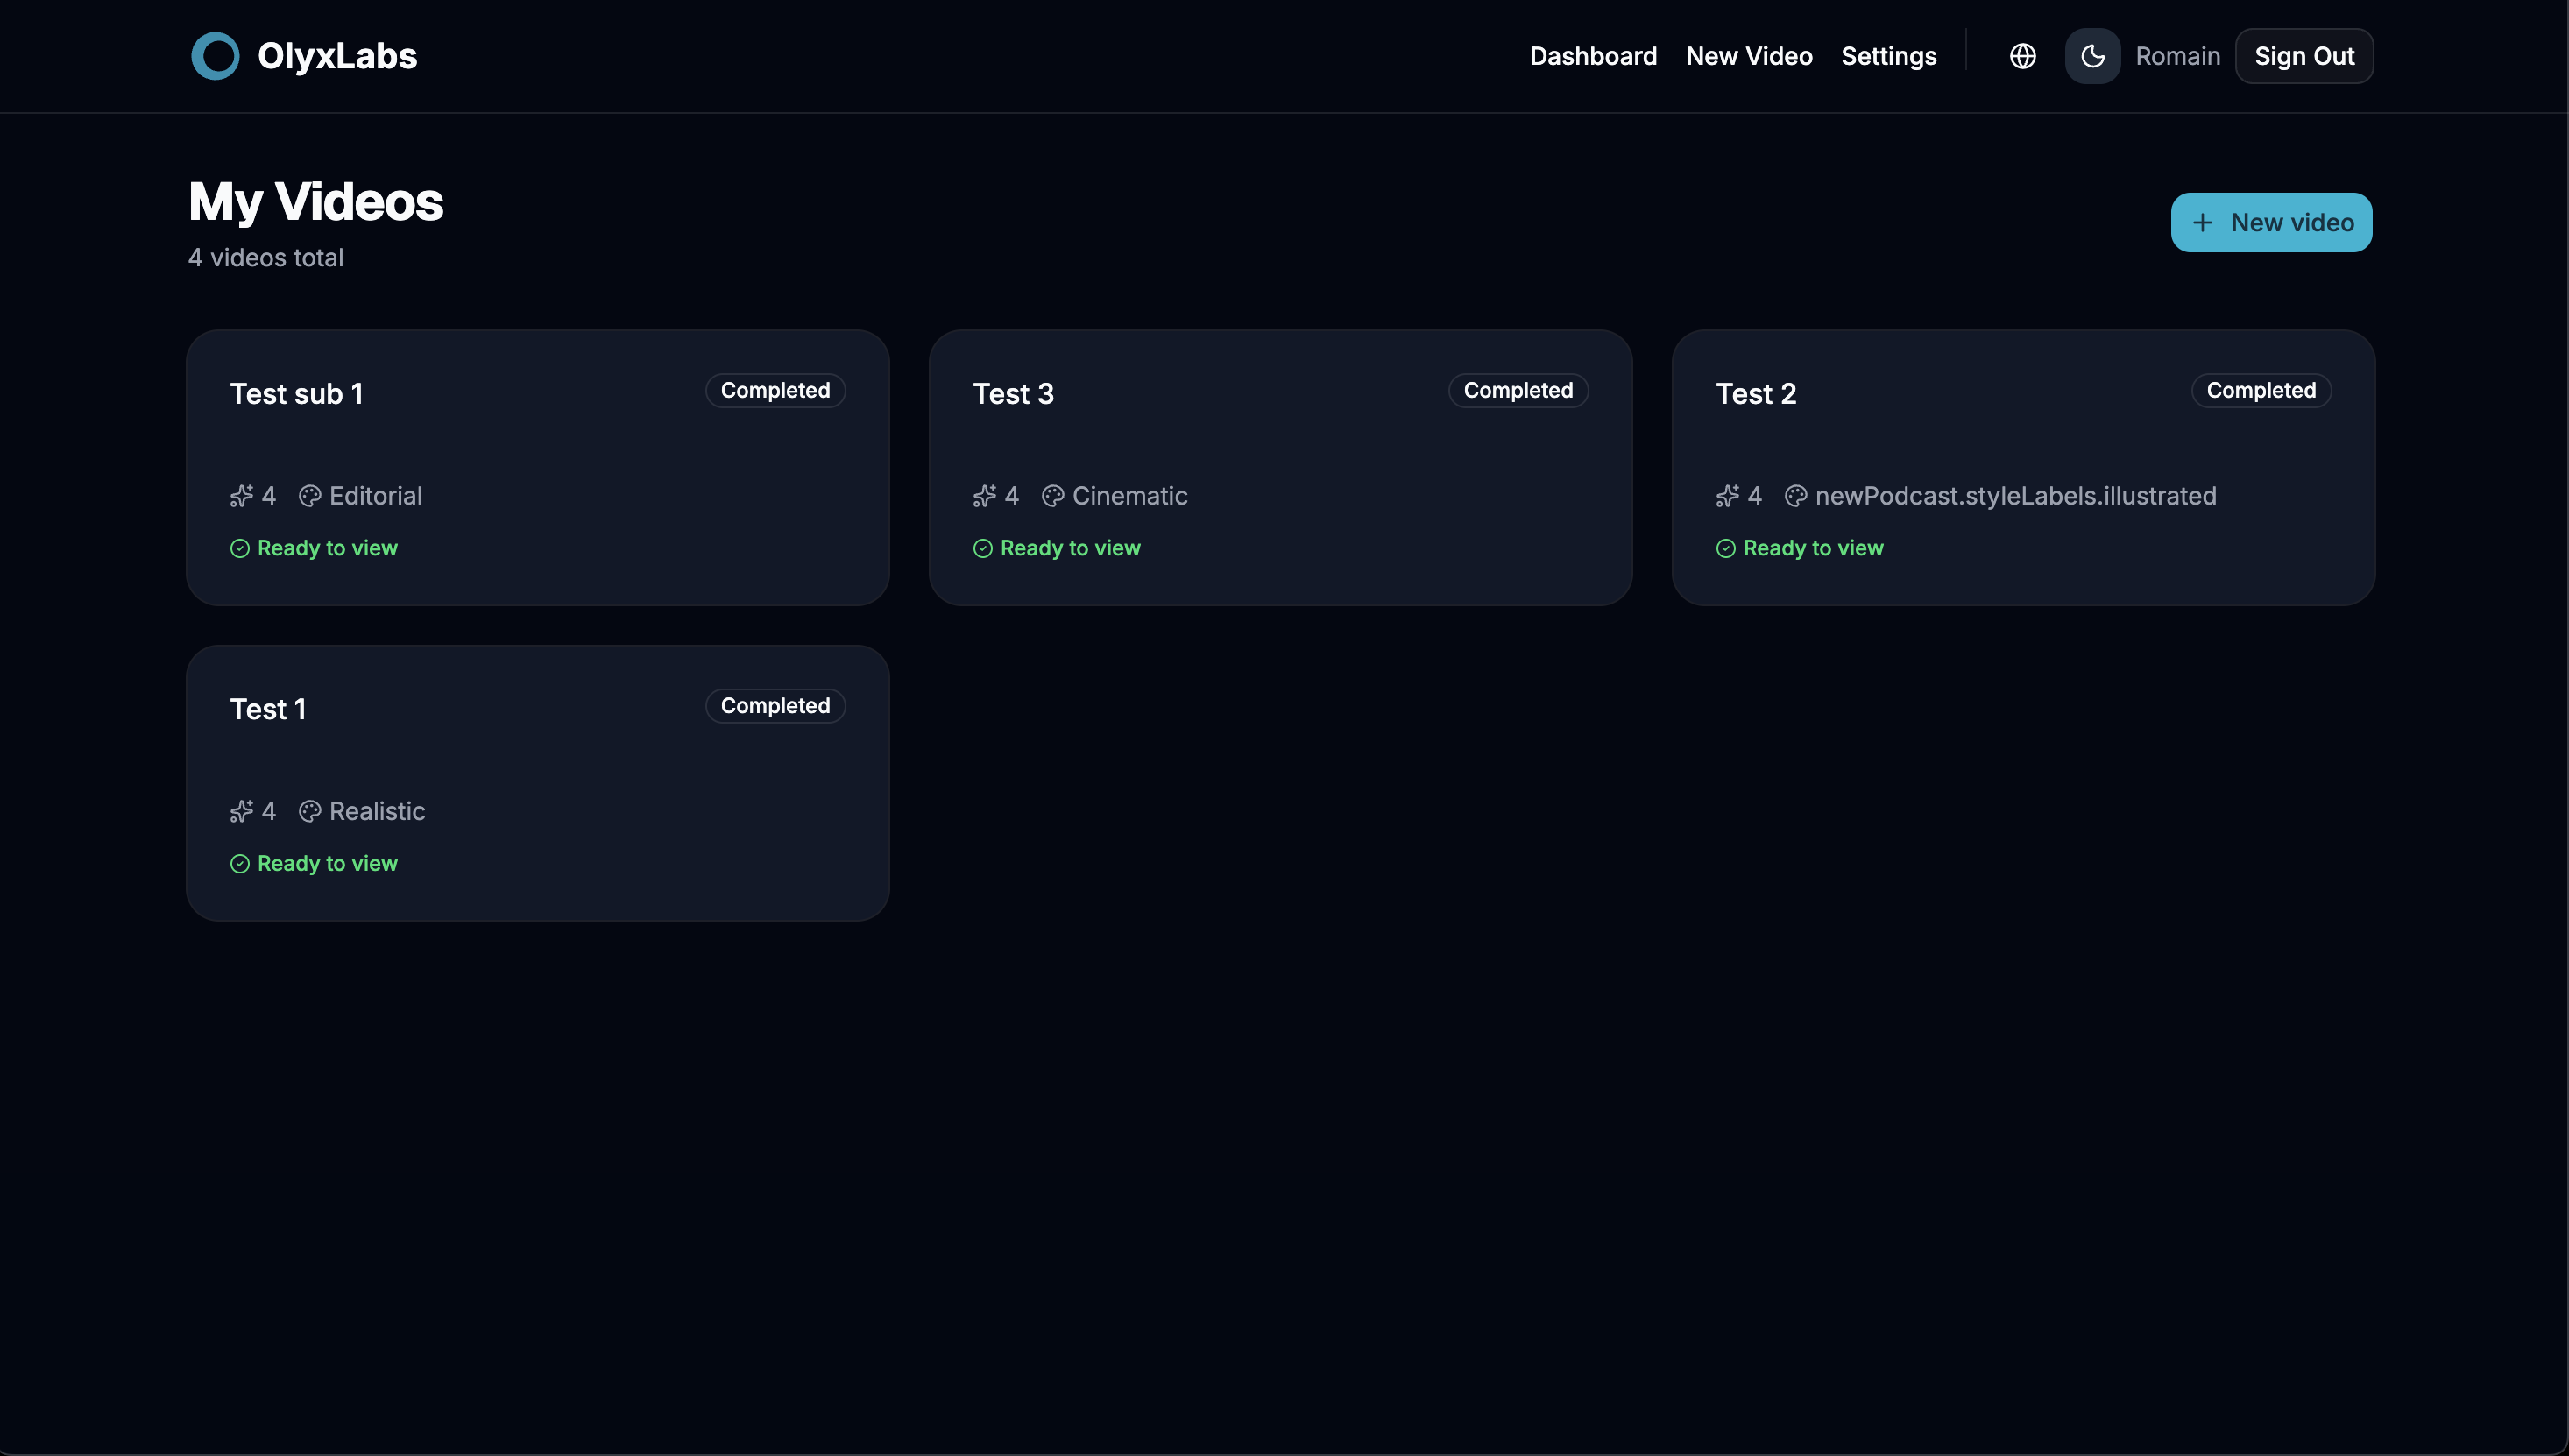Open the Settings menu item
The width and height of the screenshot is (2569, 1456).
tap(1888, 56)
